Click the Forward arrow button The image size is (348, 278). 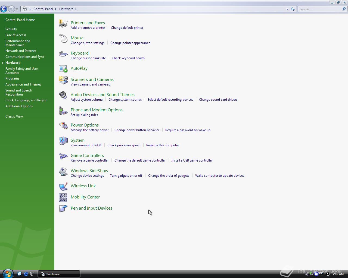coord(11,9)
